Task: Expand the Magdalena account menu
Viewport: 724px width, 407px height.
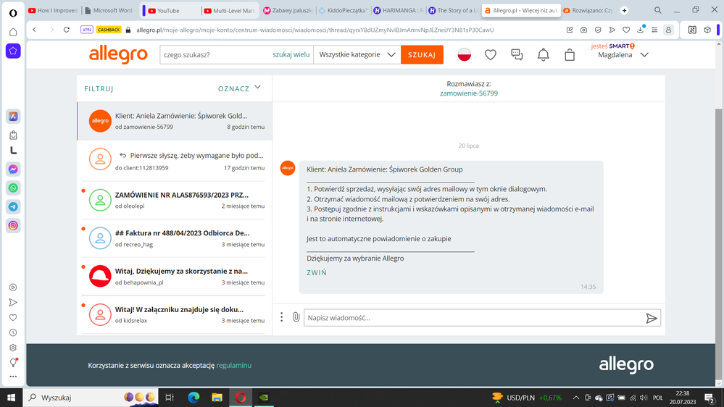Action: pos(622,54)
